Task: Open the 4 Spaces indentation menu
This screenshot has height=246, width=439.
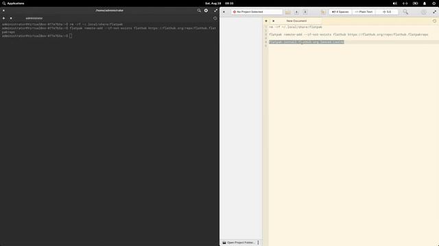Action: click(340, 12)
